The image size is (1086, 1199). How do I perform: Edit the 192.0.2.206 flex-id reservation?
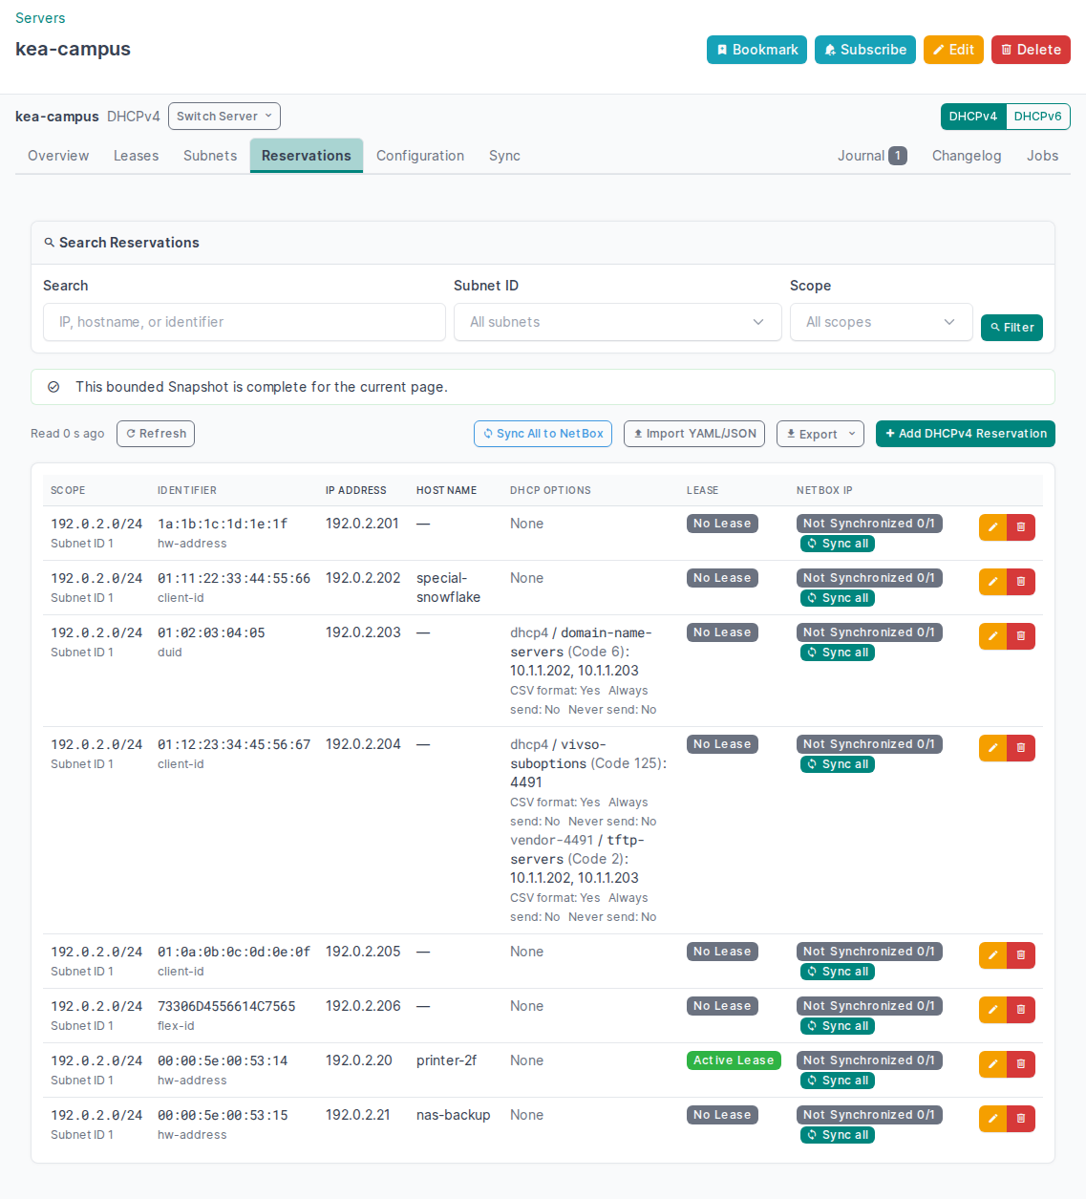992,1010
